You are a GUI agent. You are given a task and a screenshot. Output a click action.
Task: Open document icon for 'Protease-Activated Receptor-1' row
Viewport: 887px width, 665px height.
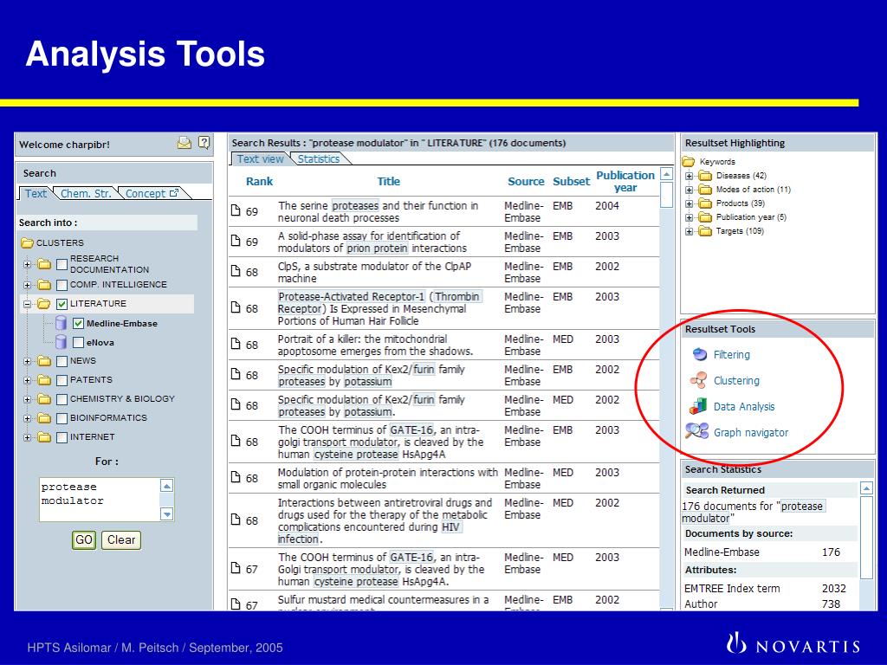click(x=236, y=307)
